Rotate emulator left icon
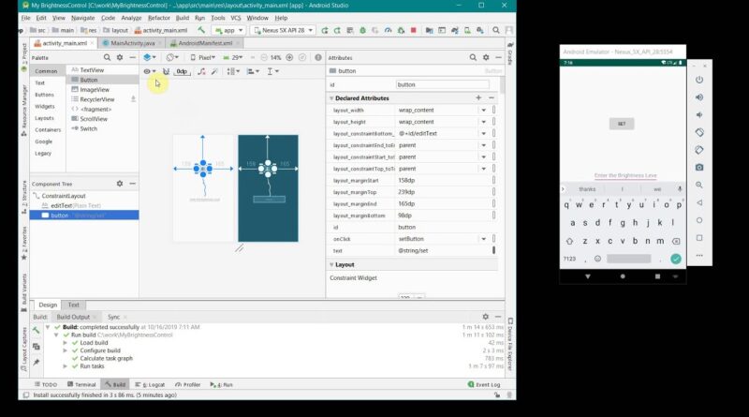 [x=699, y=132]
